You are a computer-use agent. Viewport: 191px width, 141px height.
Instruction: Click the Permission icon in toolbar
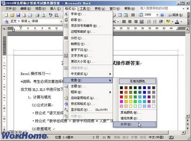tap(24, 15)
